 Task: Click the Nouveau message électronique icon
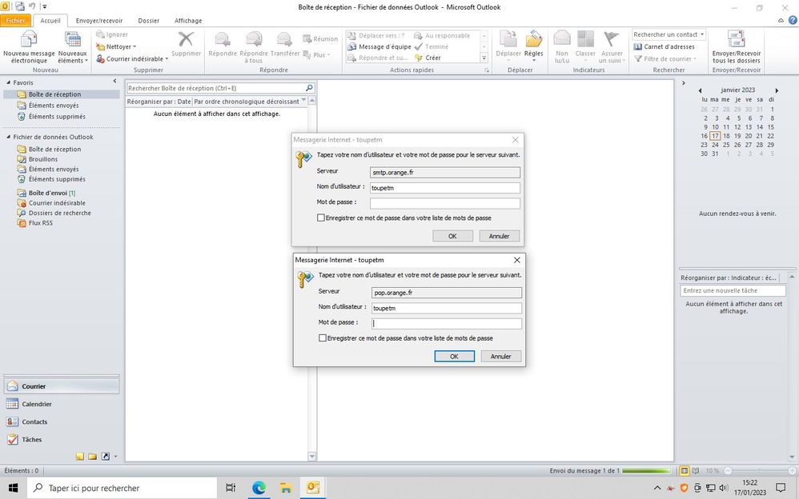29,42
